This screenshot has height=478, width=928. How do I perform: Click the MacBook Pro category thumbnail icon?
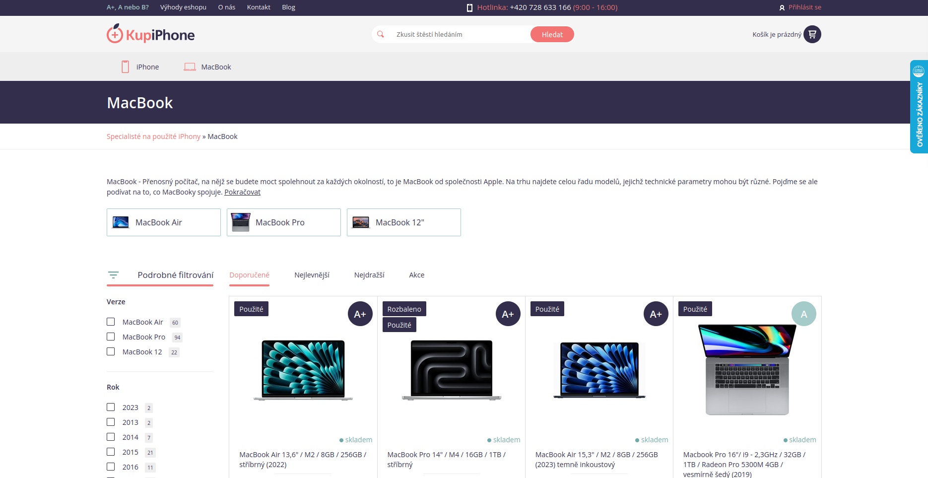(x=241, y=222)
